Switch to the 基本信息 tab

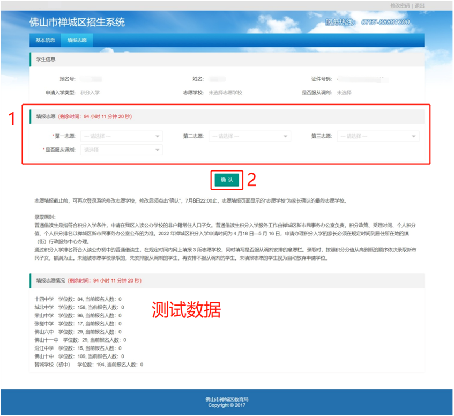(x=45, y=40)
